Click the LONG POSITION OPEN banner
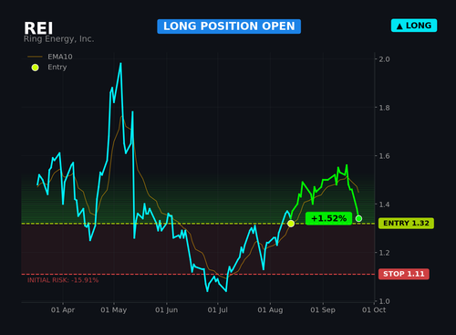This screenshot has width=456, height=335. point(229,26)
